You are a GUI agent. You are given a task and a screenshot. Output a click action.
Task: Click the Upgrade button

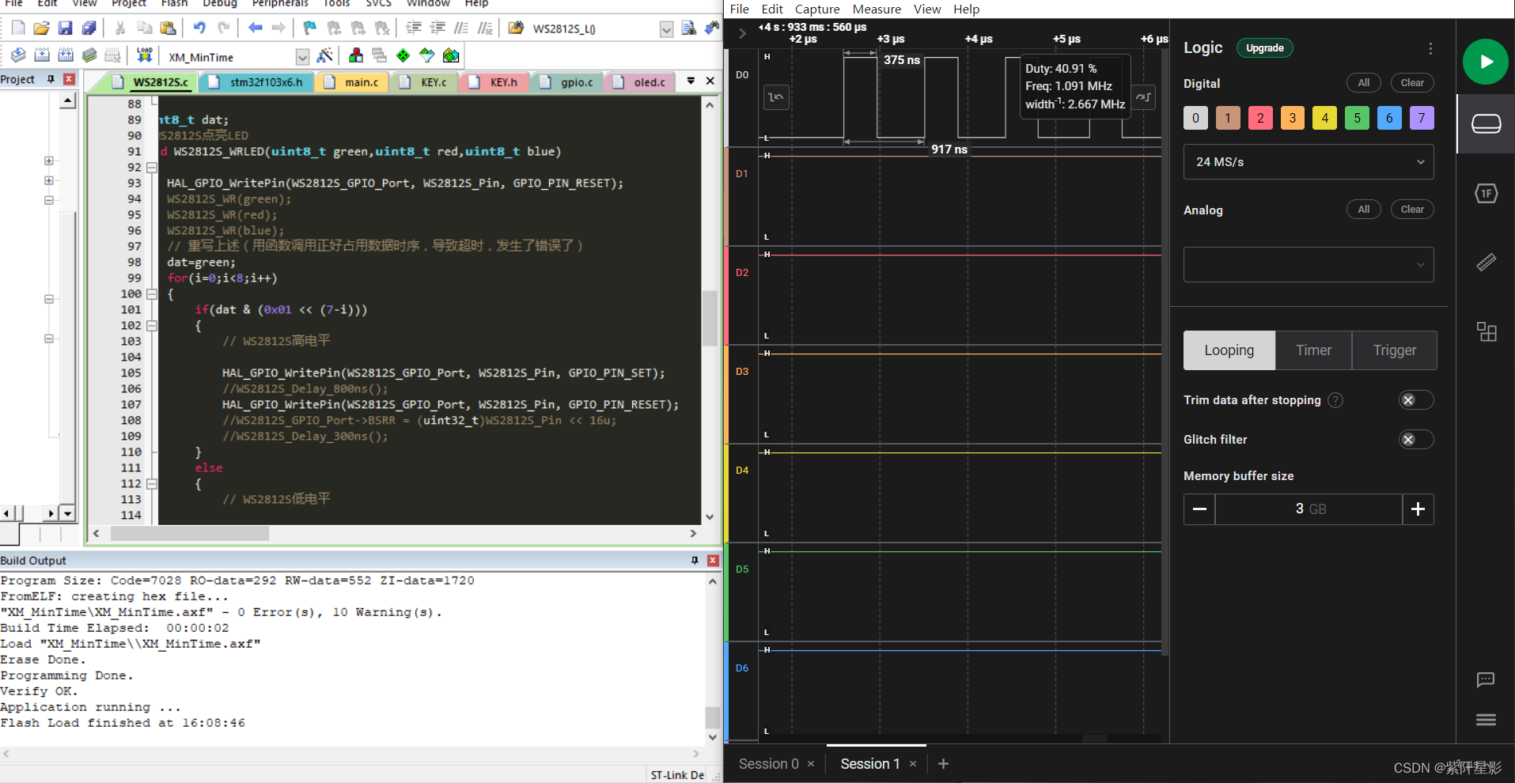[1265, 48]
